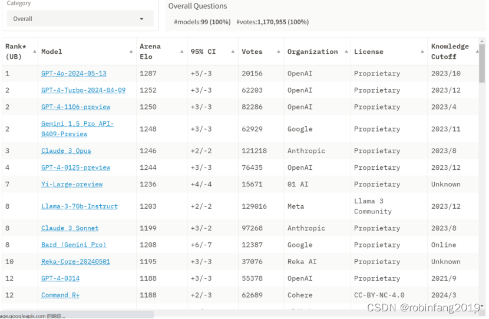Click the Knowledge Cutoff header label

(450, 51)
